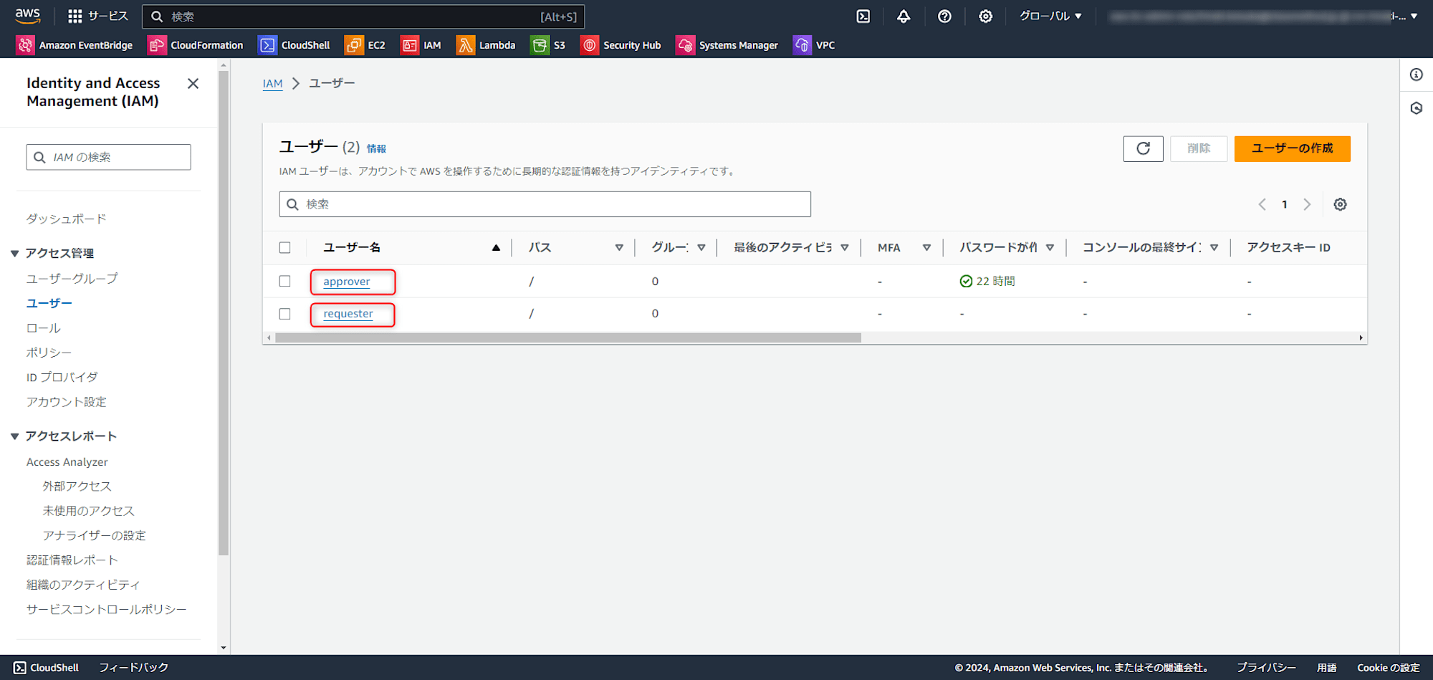Open Access Analyzer in the sidebar

67,462
